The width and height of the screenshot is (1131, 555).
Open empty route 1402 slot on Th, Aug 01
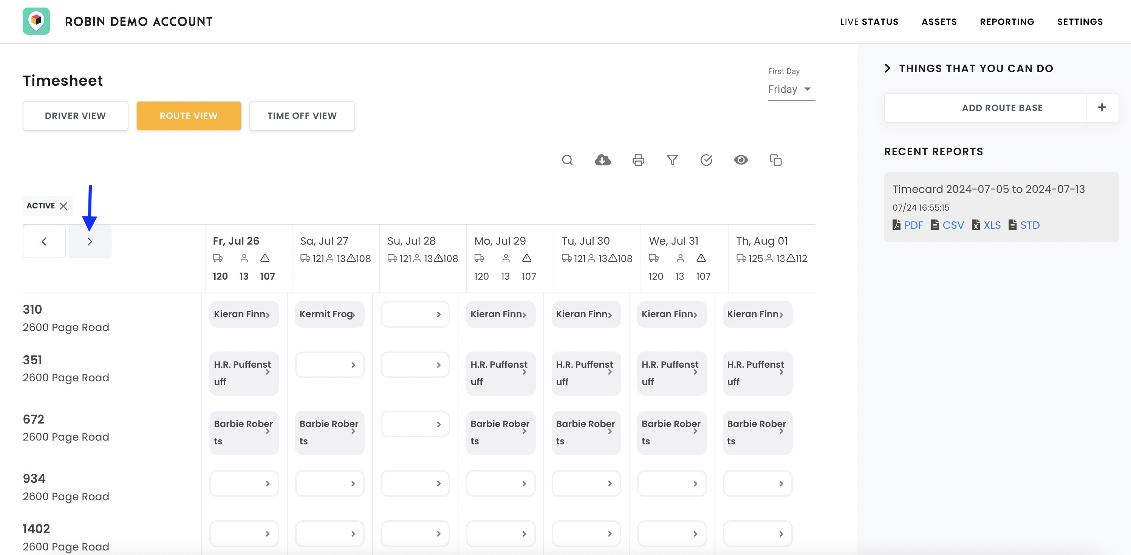pos(757,533)
